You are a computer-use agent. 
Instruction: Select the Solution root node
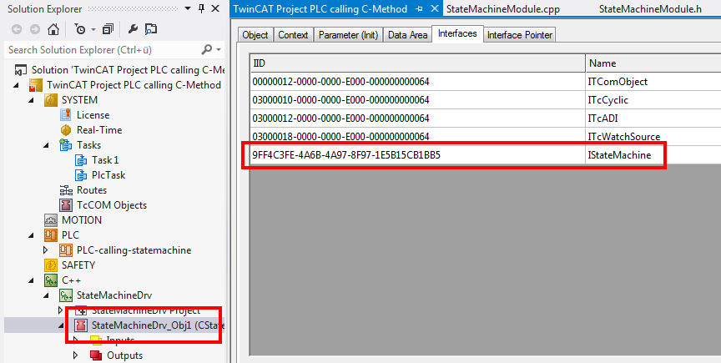[119, 70]
